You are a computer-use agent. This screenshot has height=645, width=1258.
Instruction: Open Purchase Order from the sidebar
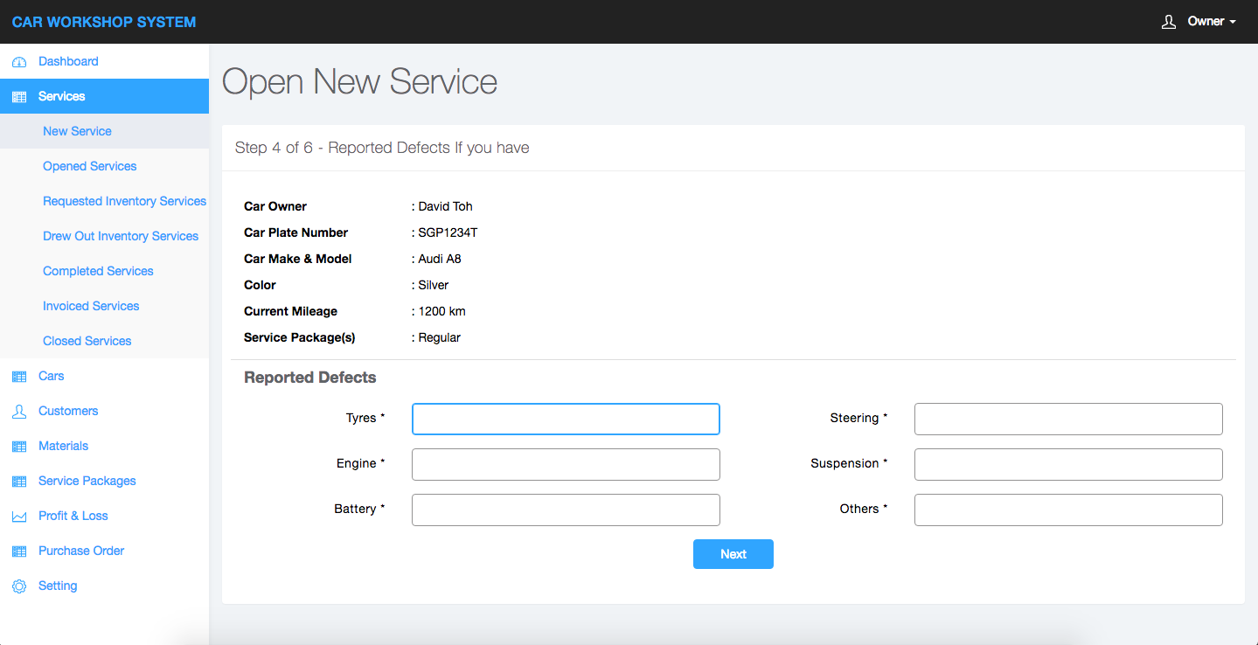(x=81, y=551)
